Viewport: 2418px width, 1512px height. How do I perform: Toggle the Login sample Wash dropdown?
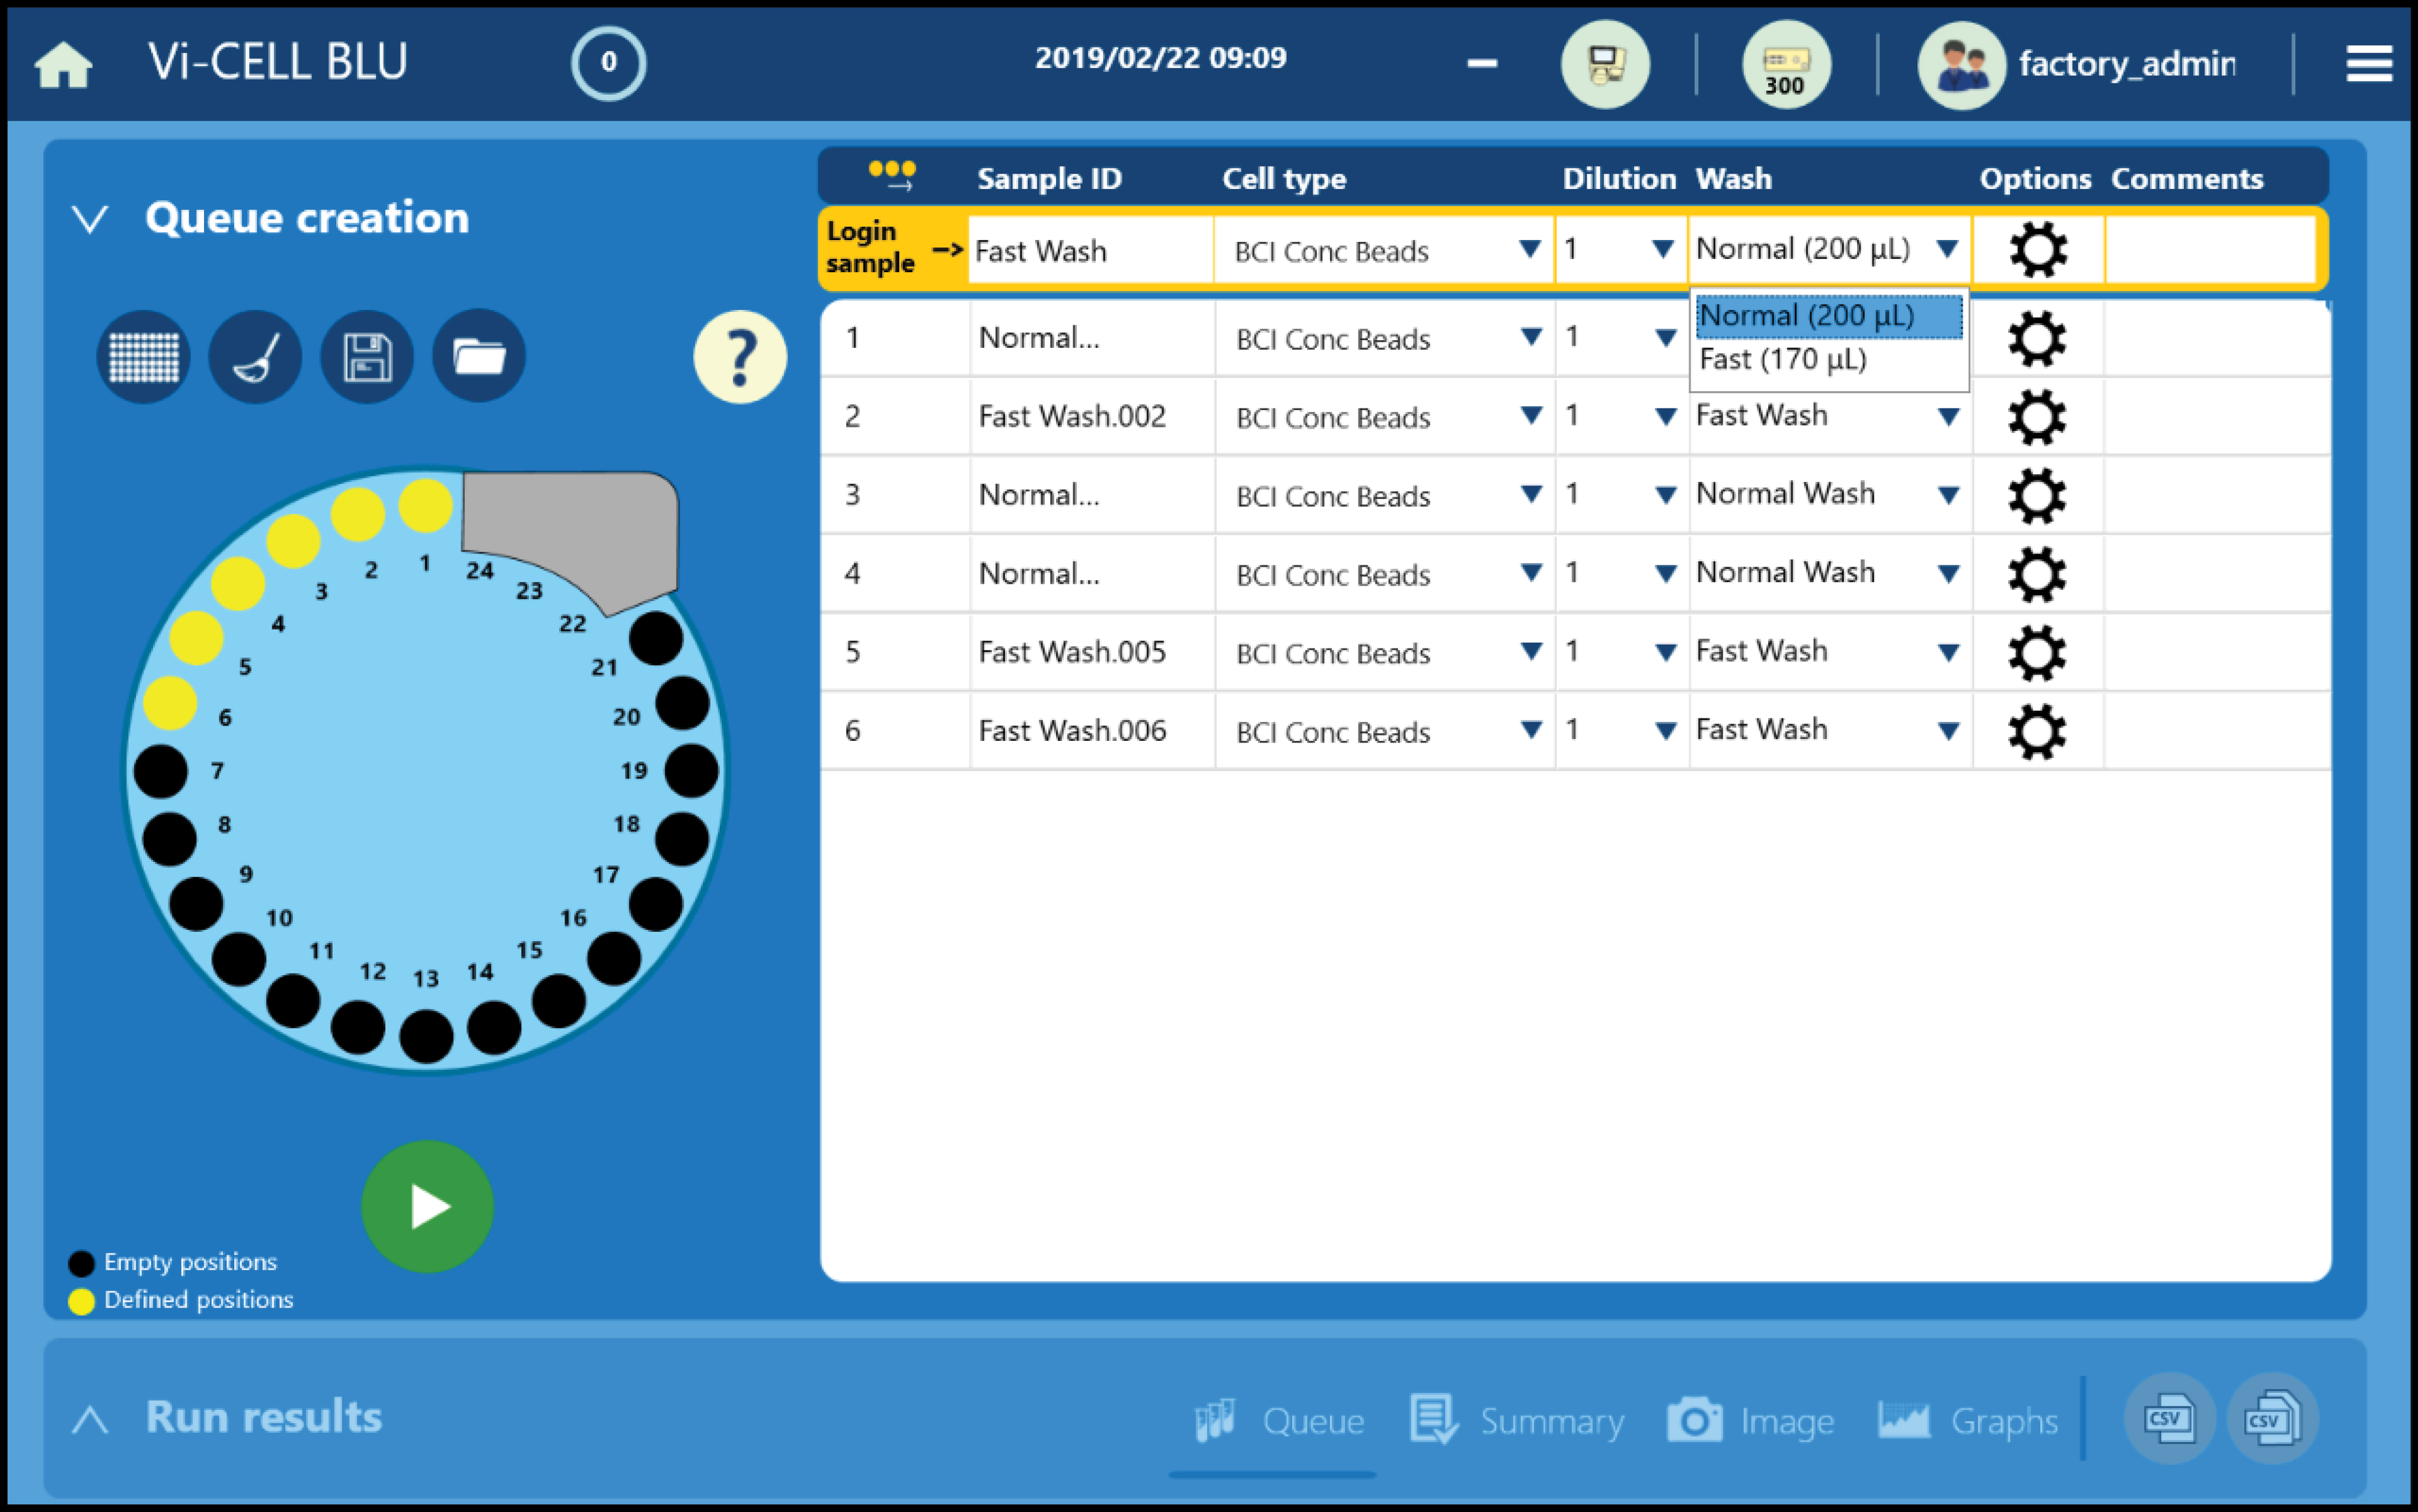pos(1829,250)
